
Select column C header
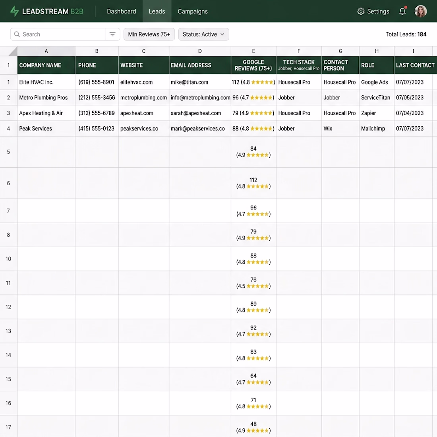pyautogui.click(x=143, y=51)
